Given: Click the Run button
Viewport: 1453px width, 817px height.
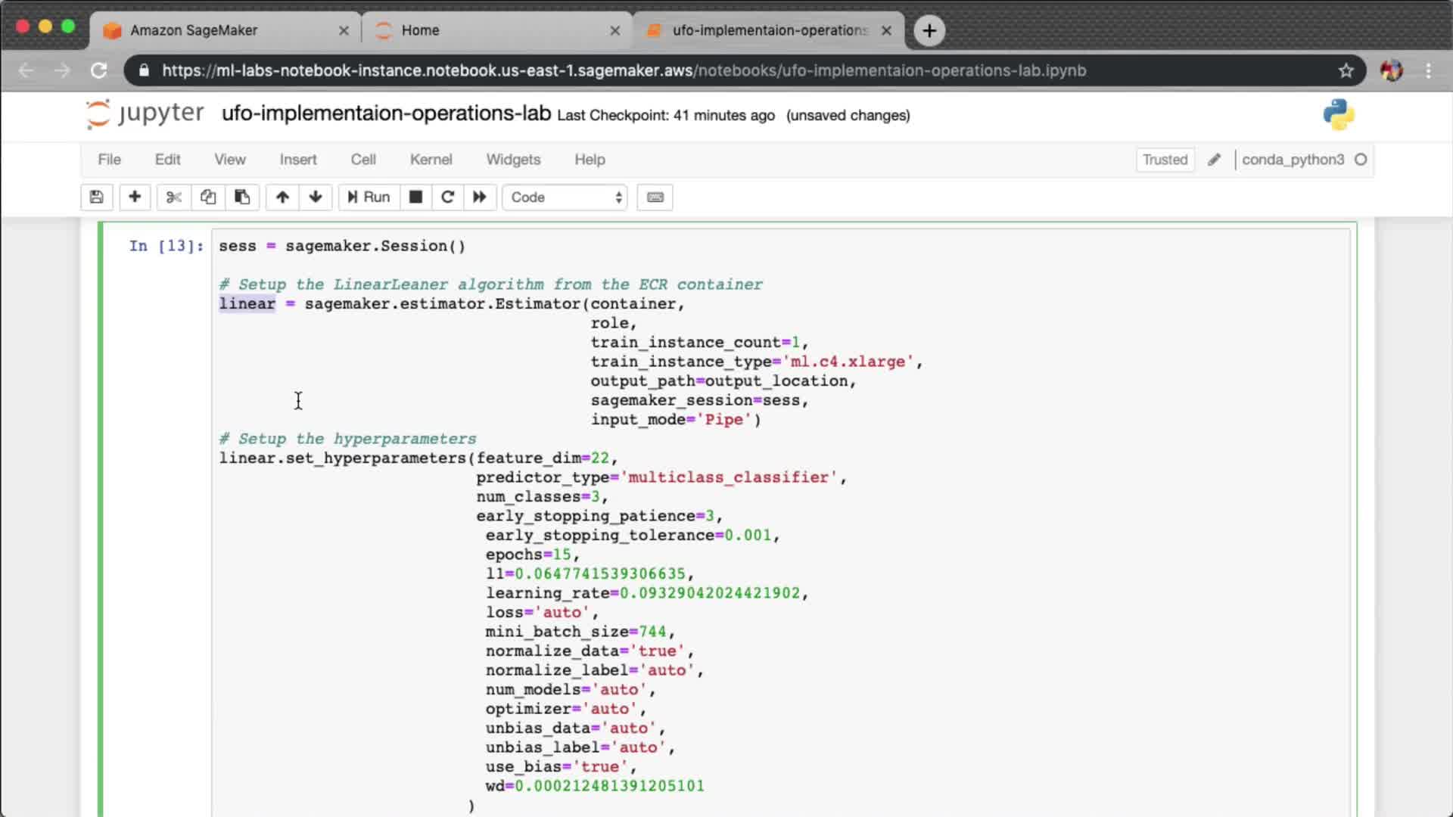Looking at the screenshot, I should [x=369, y=197].
